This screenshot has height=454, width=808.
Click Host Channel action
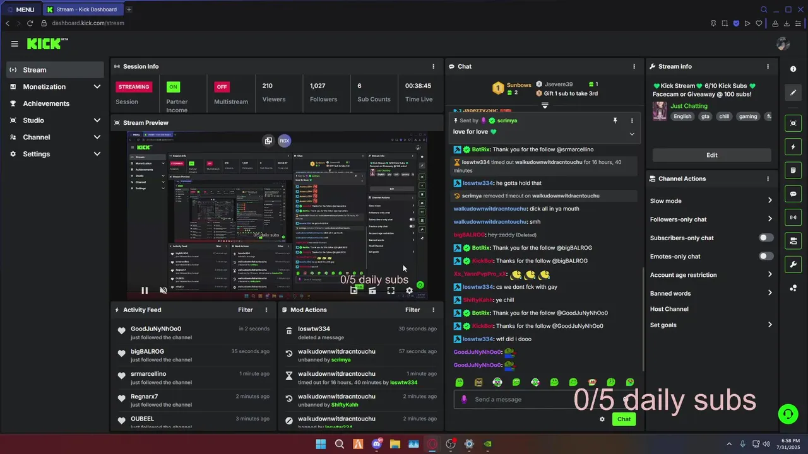coord(669,309)
